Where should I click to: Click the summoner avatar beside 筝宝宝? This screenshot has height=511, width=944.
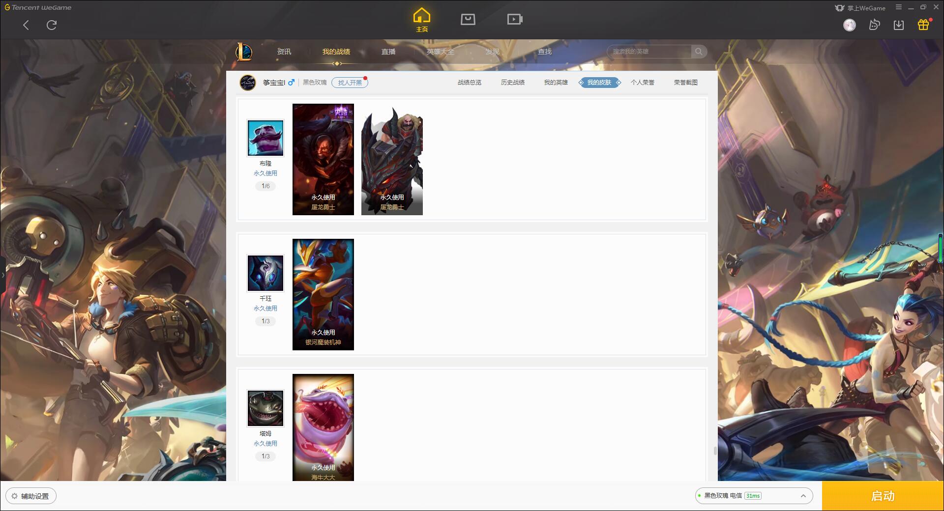click(x=248, y=83)
